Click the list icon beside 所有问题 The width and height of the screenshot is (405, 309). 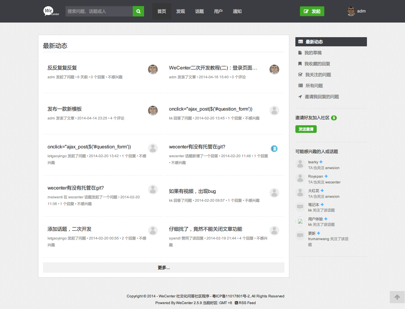[x=301, y=86]
